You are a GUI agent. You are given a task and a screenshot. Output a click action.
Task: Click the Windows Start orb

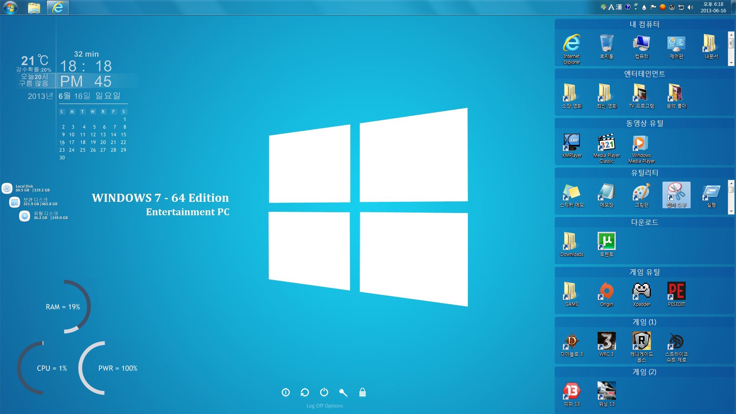click(x=10, y=7)
